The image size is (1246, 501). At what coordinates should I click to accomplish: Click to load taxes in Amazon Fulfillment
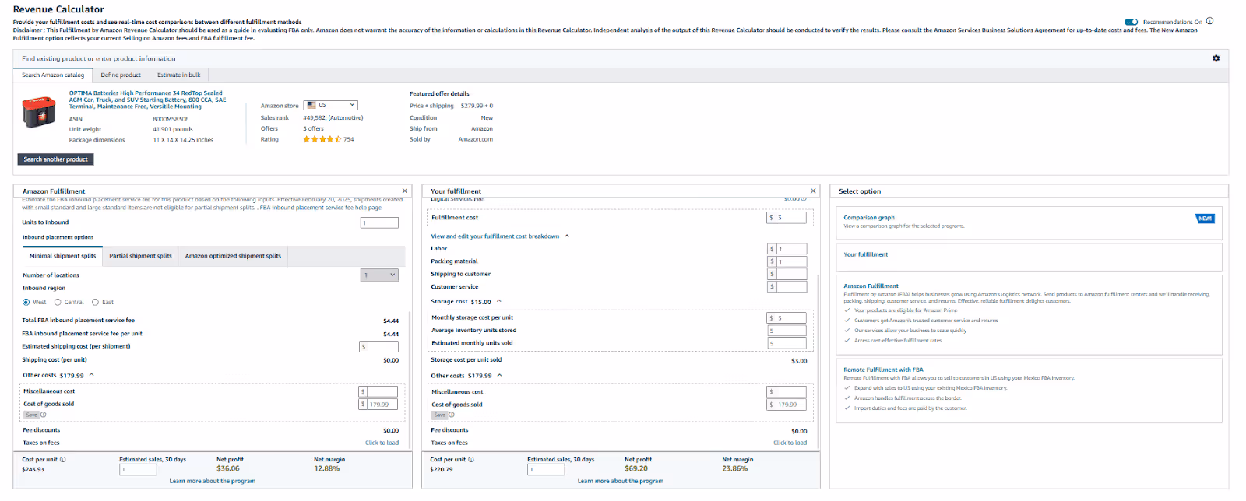pyautogui.click(x=382, y=443)
